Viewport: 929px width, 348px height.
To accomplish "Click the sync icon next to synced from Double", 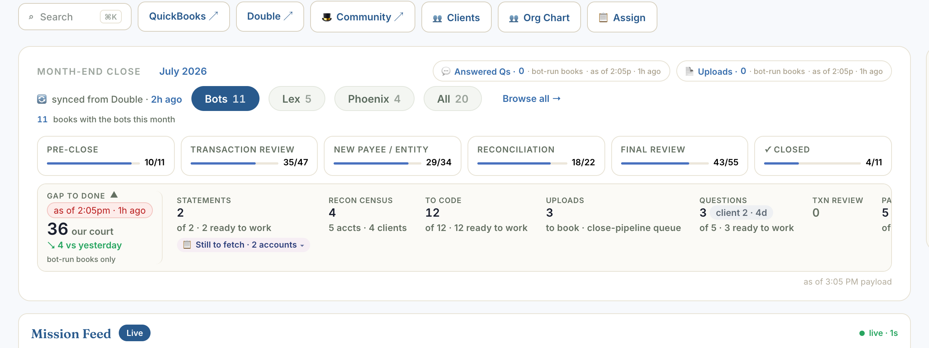I will tap(42, 99).
